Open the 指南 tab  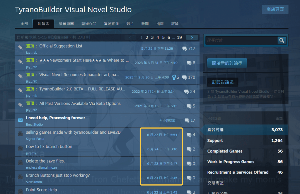pos(160,24)
